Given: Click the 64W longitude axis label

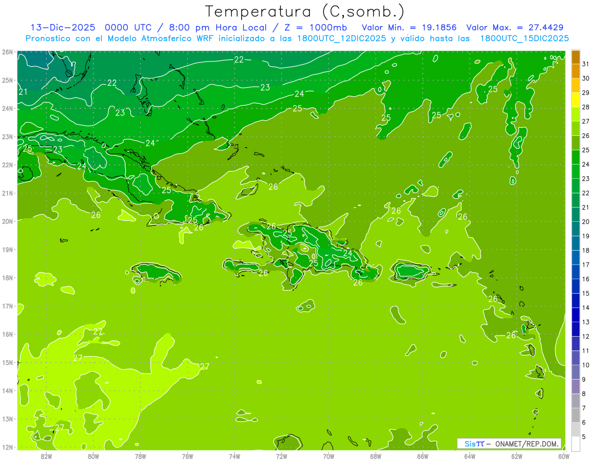Looking at the screenshot, I should 470,457.
